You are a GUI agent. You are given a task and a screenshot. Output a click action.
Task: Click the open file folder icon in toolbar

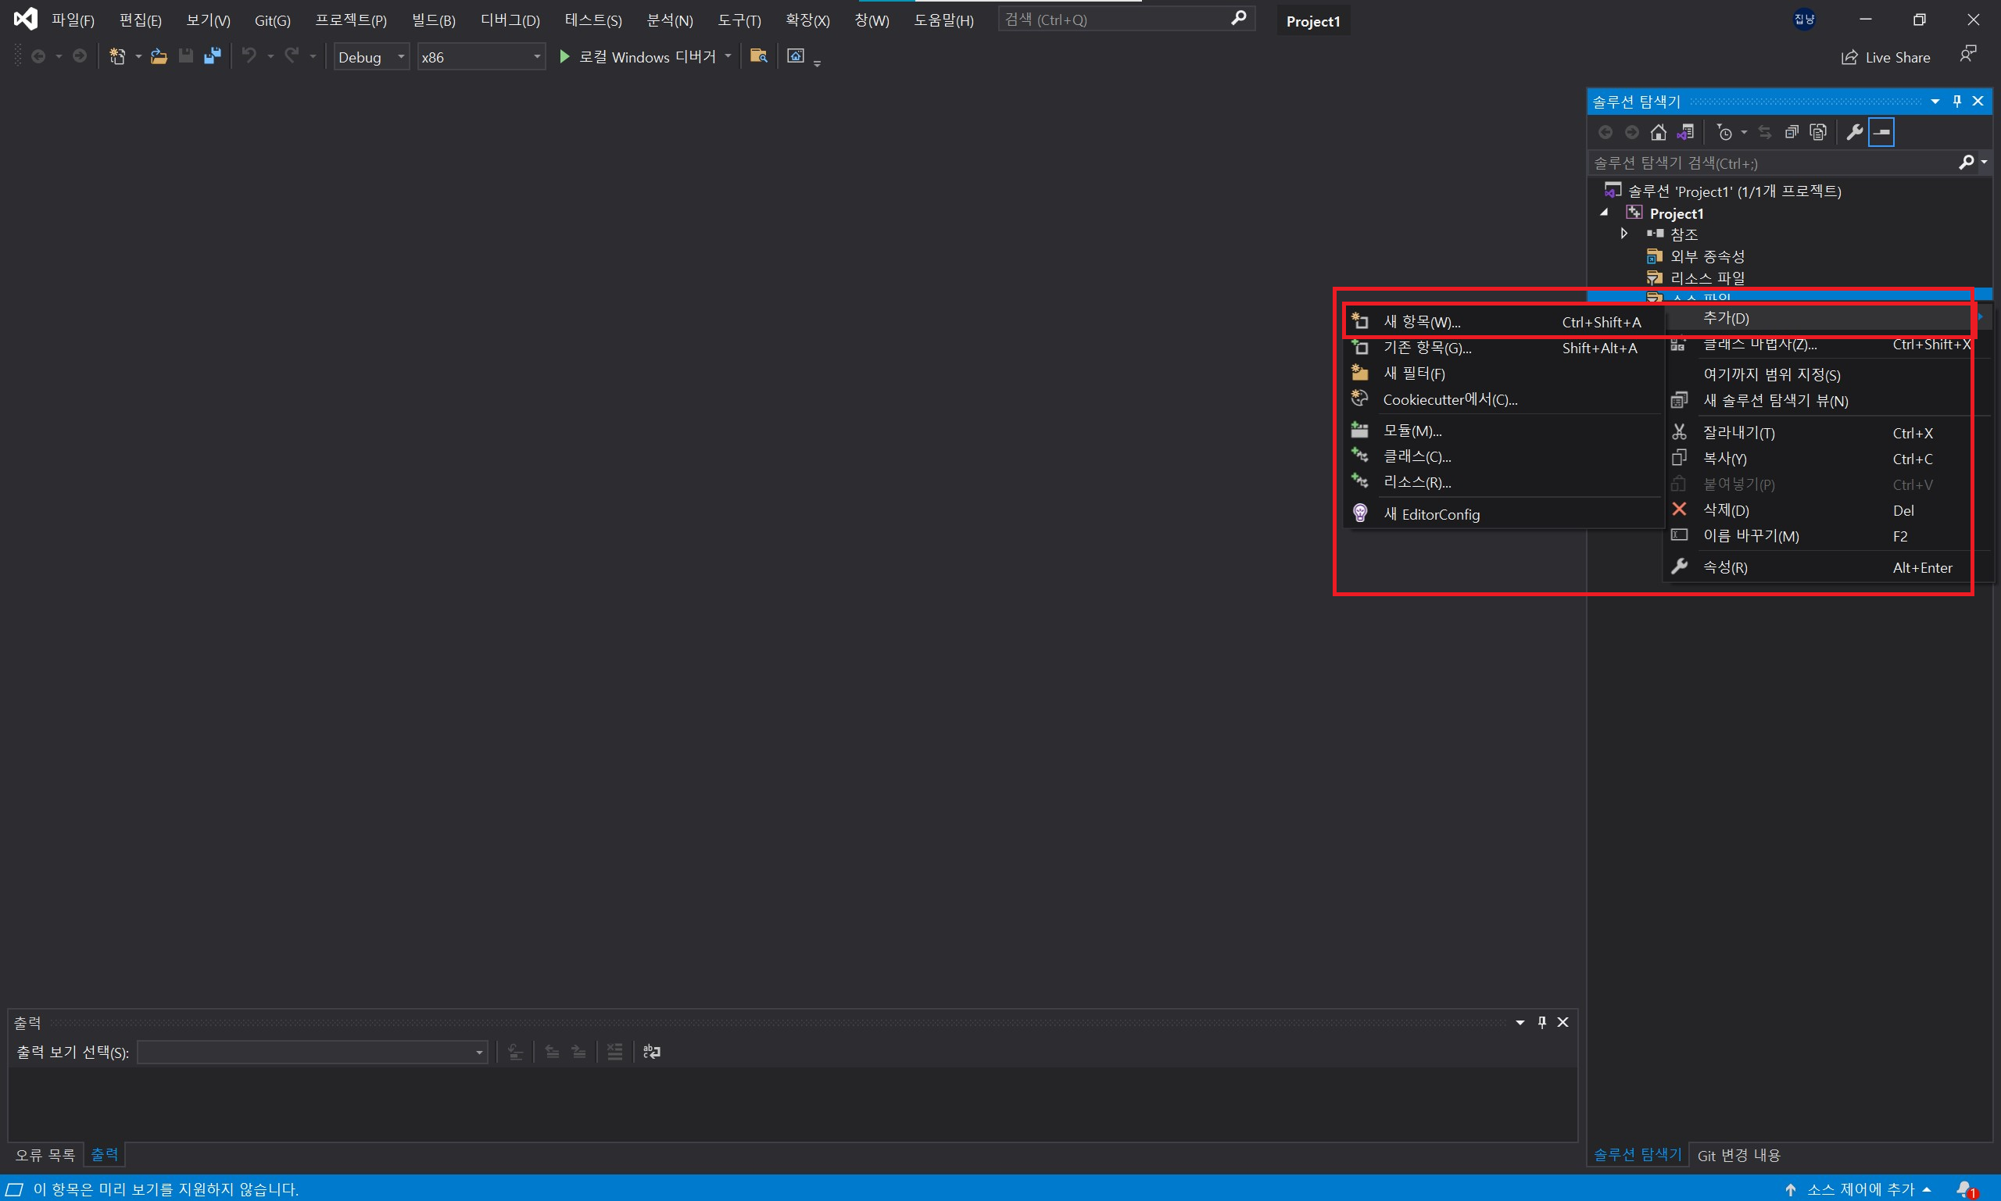[159, 56]
